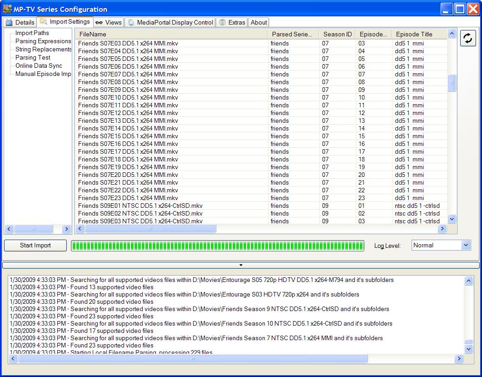The image size is (482, 377).
Task: Click the file list scroll down arrow
Action: [452, 219]
